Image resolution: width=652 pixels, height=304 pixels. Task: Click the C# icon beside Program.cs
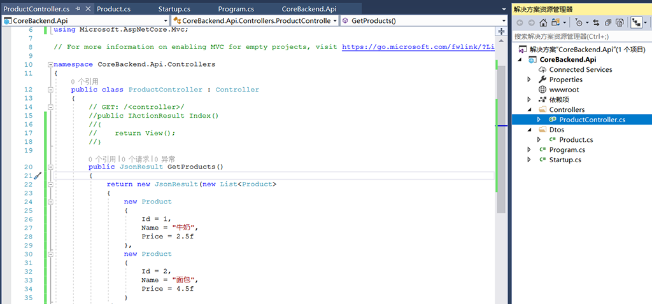[x=542, y=149]
